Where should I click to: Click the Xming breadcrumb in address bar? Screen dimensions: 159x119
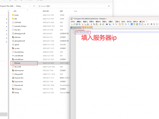click(18, 6)
